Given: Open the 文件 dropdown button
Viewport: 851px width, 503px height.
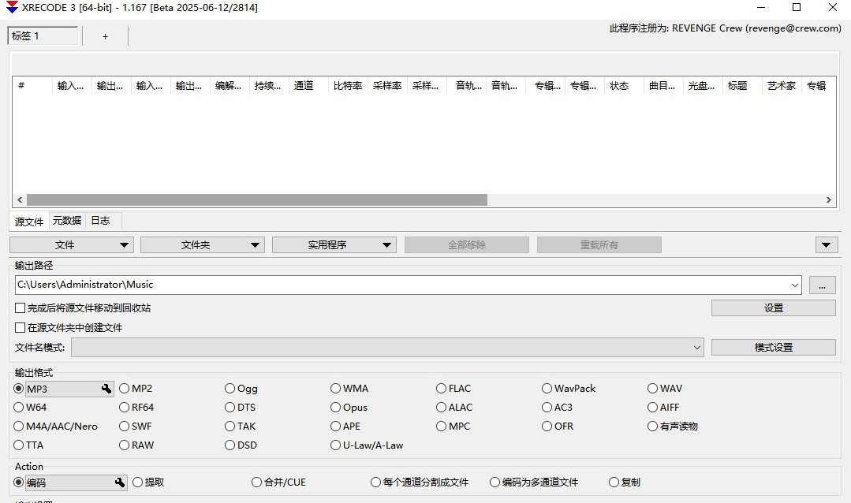Looking at the screenshot, I should pyautogui.click(x=72, y=245).
